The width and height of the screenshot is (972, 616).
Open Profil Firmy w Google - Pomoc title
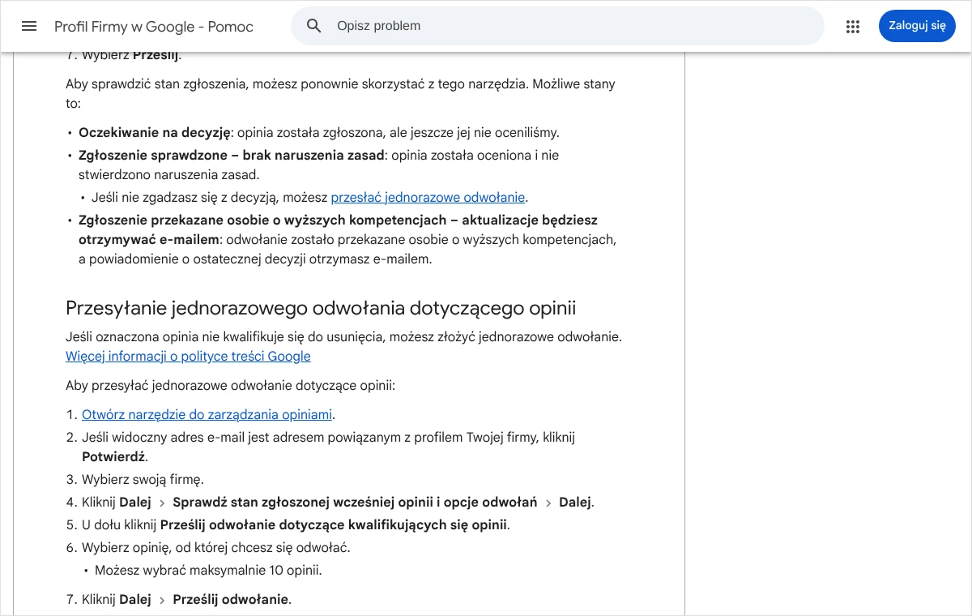point(154,27)
